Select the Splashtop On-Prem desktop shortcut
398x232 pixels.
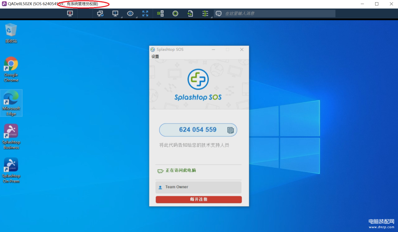pos(11,170)
